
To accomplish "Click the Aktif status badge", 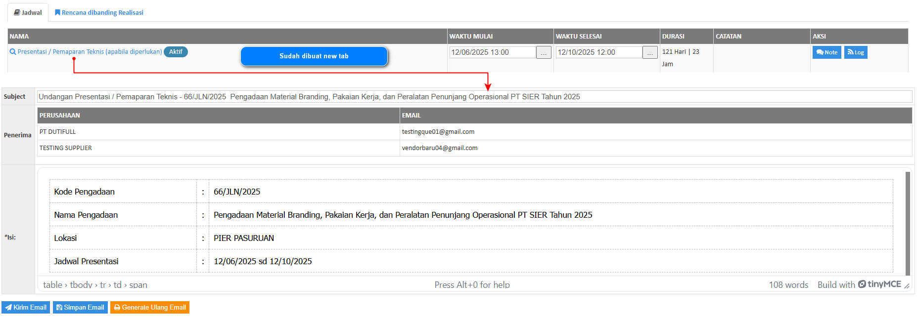I will [x=176, y=51].
